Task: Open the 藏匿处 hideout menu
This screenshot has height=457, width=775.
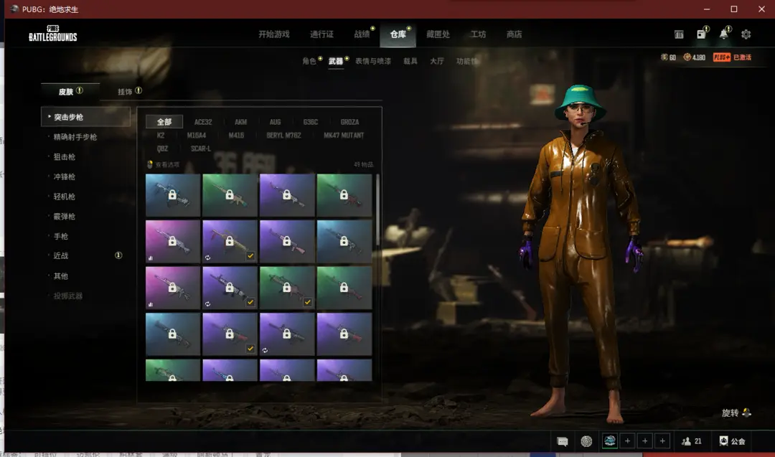Action: 438,34
